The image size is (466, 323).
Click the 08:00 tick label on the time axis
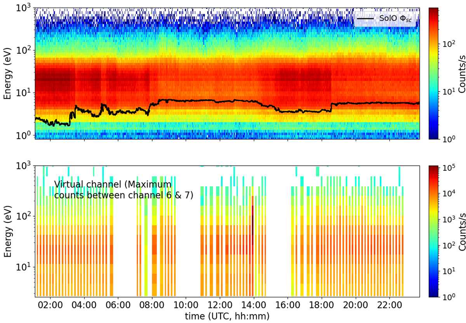coord(152,305)
